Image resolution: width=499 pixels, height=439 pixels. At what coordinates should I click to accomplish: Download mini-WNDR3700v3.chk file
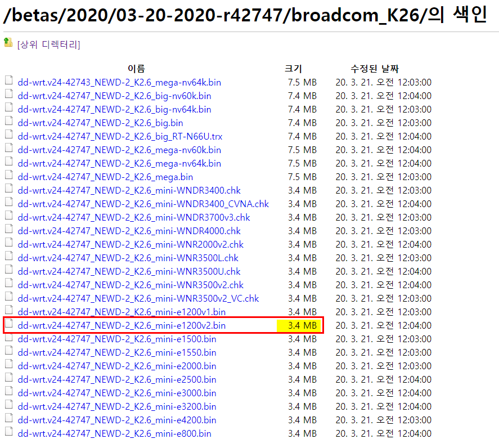click(x=134, y=217)
